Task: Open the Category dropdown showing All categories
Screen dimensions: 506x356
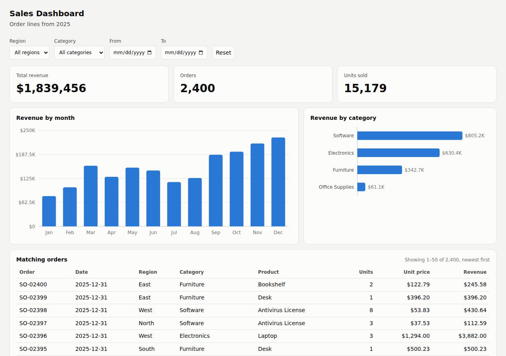Action: point(79,53)
